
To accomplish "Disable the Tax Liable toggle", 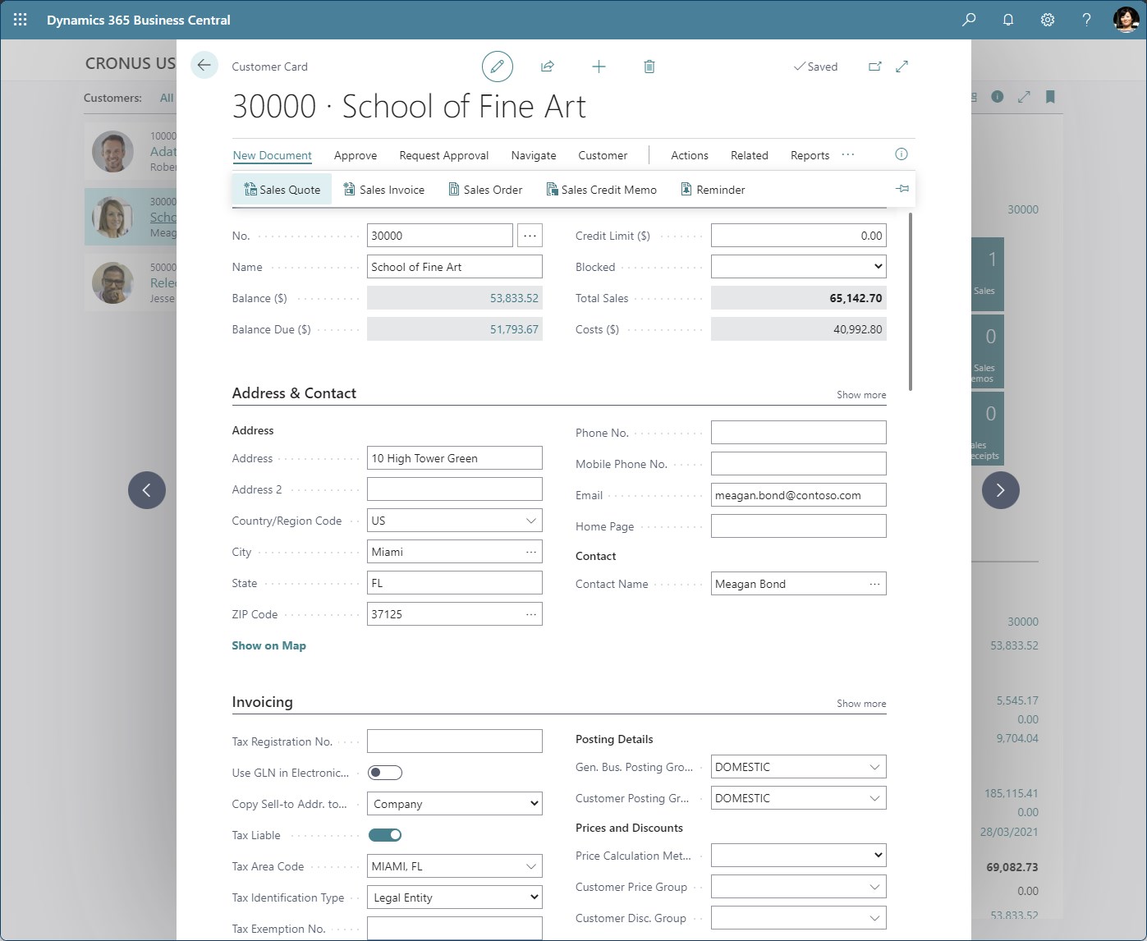I will click(385, 834).
